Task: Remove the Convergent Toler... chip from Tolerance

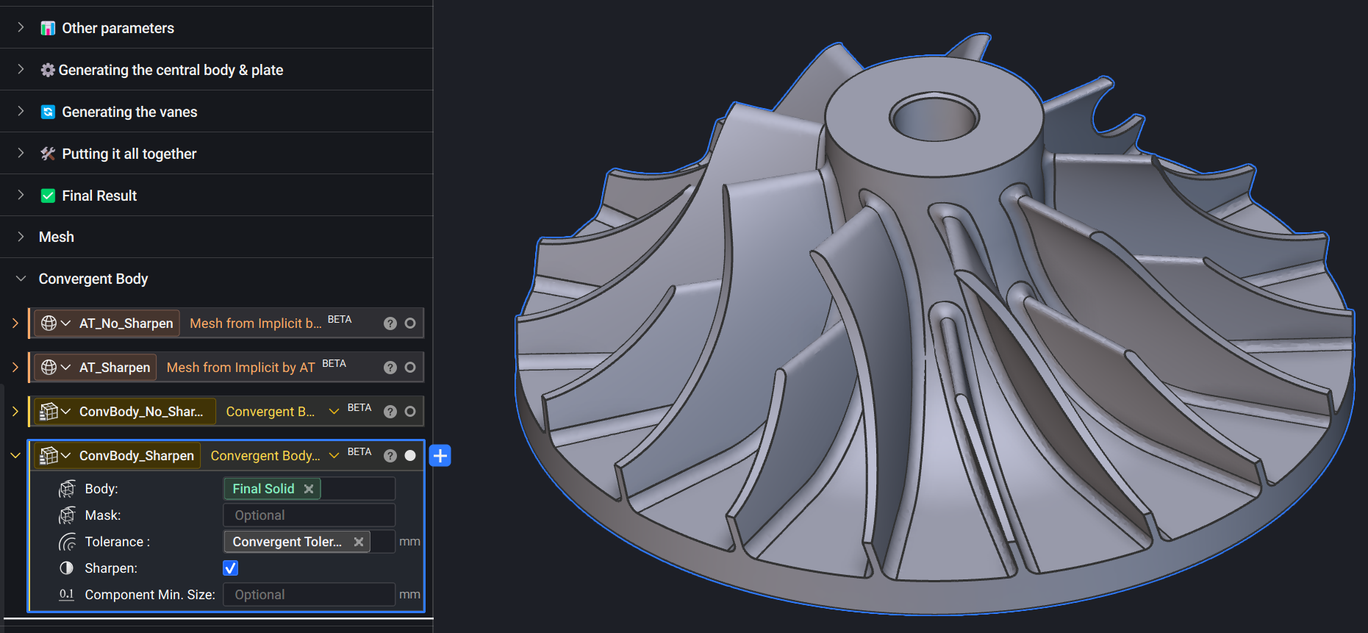Action: point(359,542)
